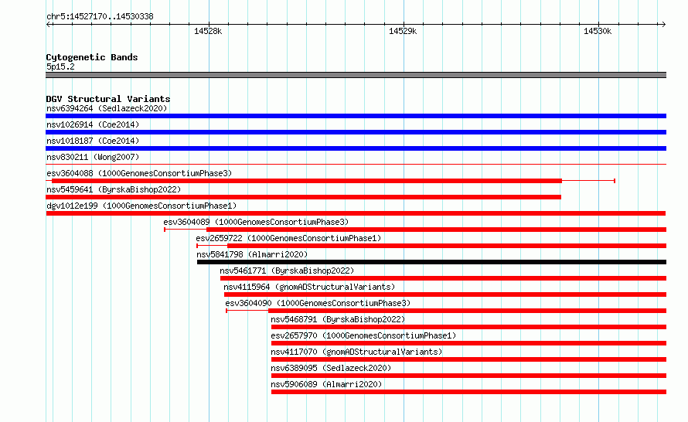Select the red bar under nsv5468791
688x422 pixels.
(468, 327)
